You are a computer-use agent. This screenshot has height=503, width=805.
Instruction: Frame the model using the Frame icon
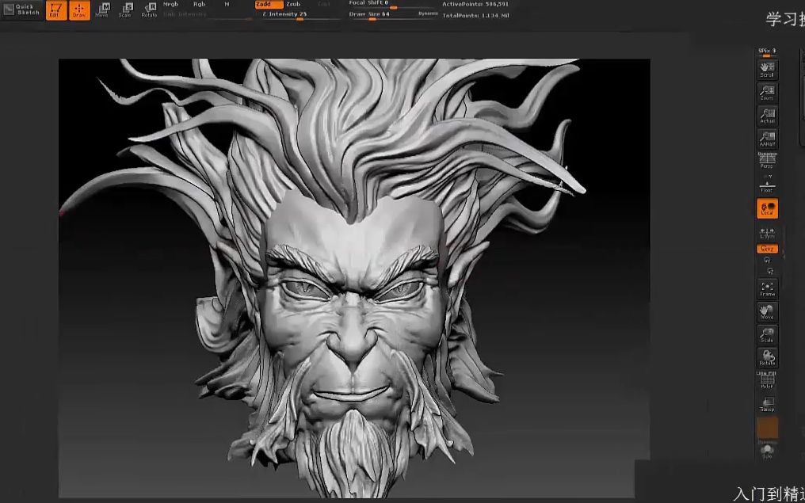[x=767, y=291]
